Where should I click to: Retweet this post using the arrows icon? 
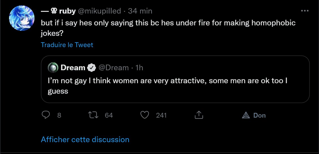click(x=92, y=115)
